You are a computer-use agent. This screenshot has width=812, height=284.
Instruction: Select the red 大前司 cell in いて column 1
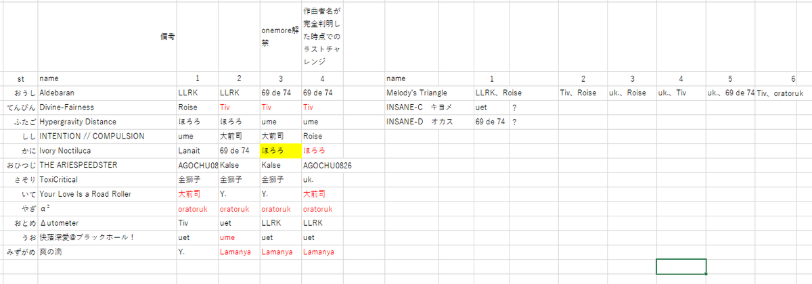click(197, 194)
